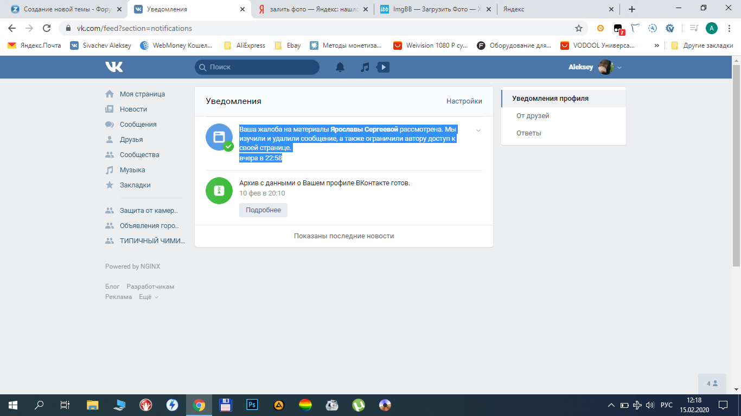Image resolution: width=741 pixels, height=416 pixels.
Task: Open Photoshop from the taskbar
Action: coord(252,405)
